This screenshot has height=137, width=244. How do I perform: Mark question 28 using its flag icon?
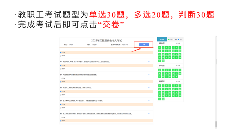point(149,88)
